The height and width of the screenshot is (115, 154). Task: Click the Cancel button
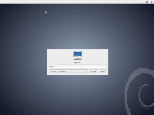[x=94, y=71]
